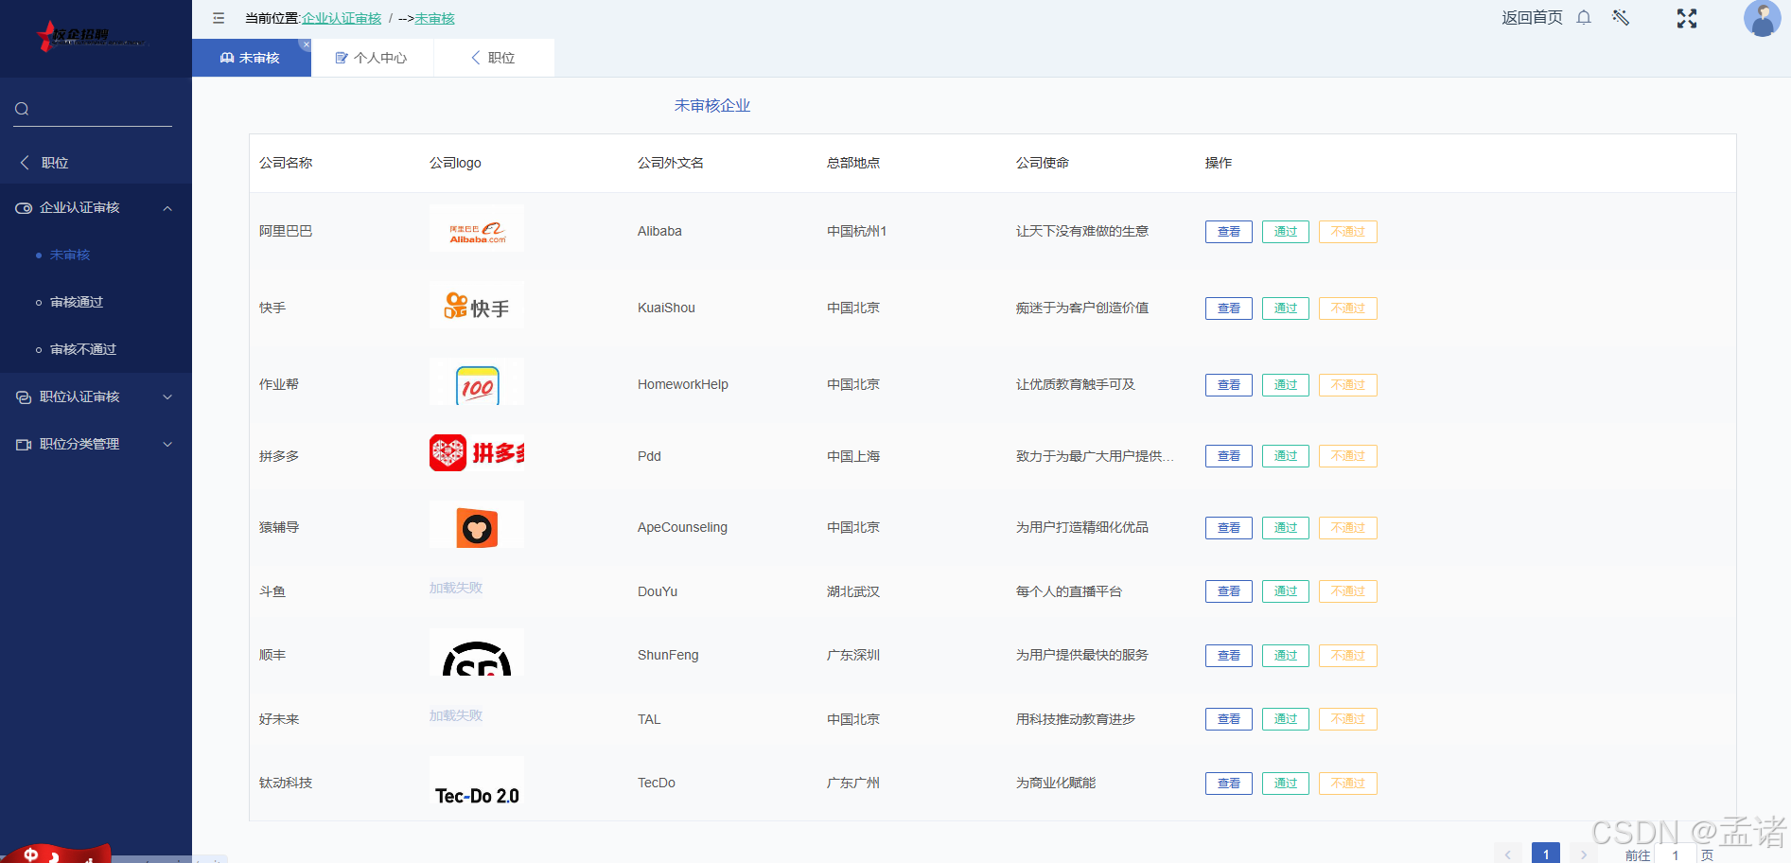The image size is (1791, 863).
Task: Click the 快手 logo thumbnail
Action: (477, 305)
